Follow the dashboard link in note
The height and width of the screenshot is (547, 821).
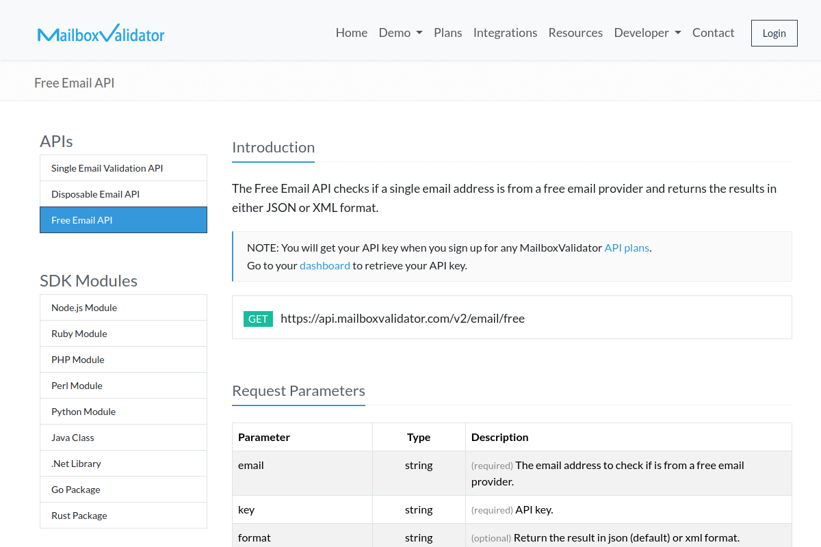[325, 265]
